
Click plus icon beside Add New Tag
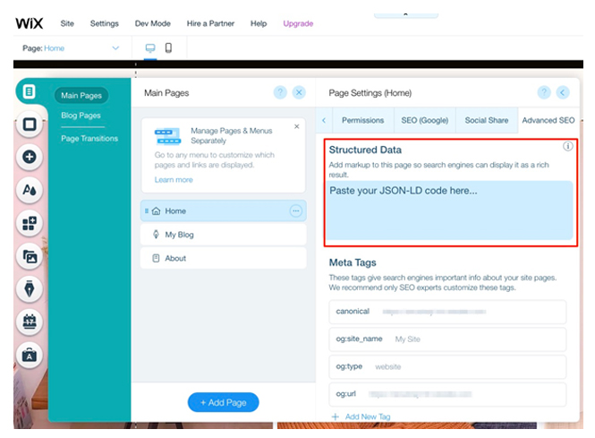click(335, 417)
